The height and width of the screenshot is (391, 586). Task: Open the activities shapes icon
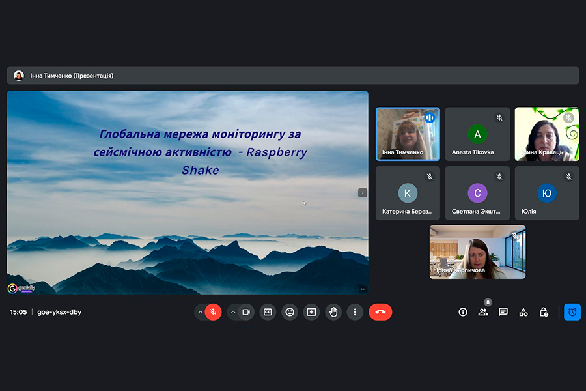523,312
